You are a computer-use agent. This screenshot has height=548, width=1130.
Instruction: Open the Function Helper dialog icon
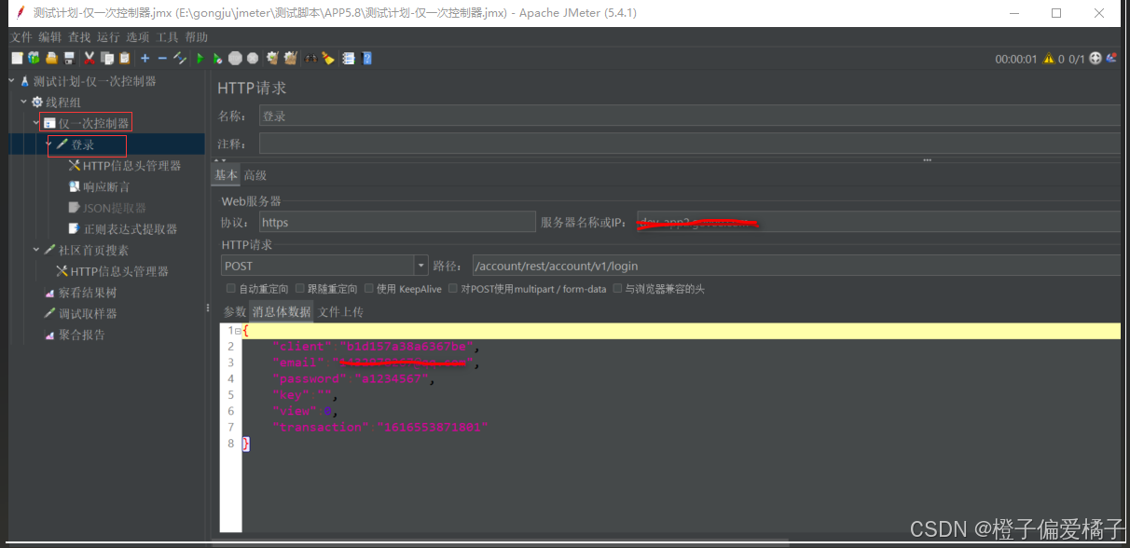(349, 58)
